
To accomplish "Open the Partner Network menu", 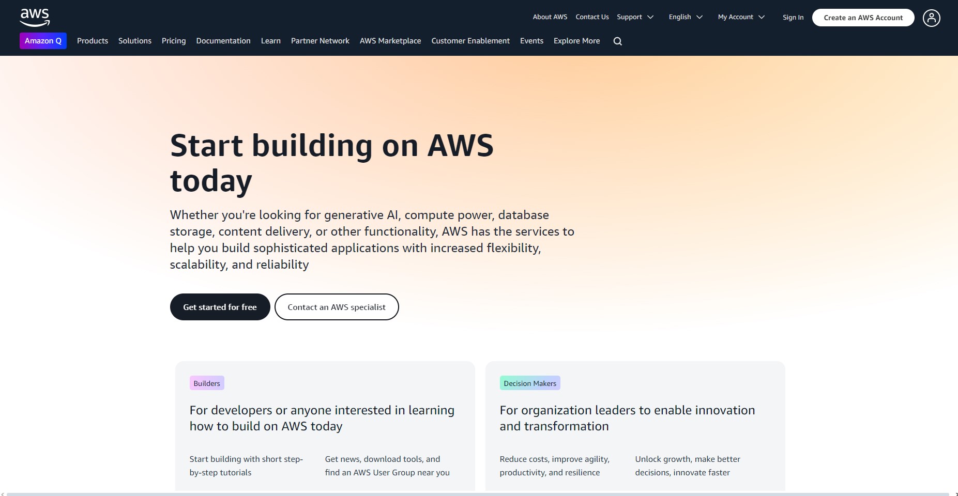I will (320, 41).
